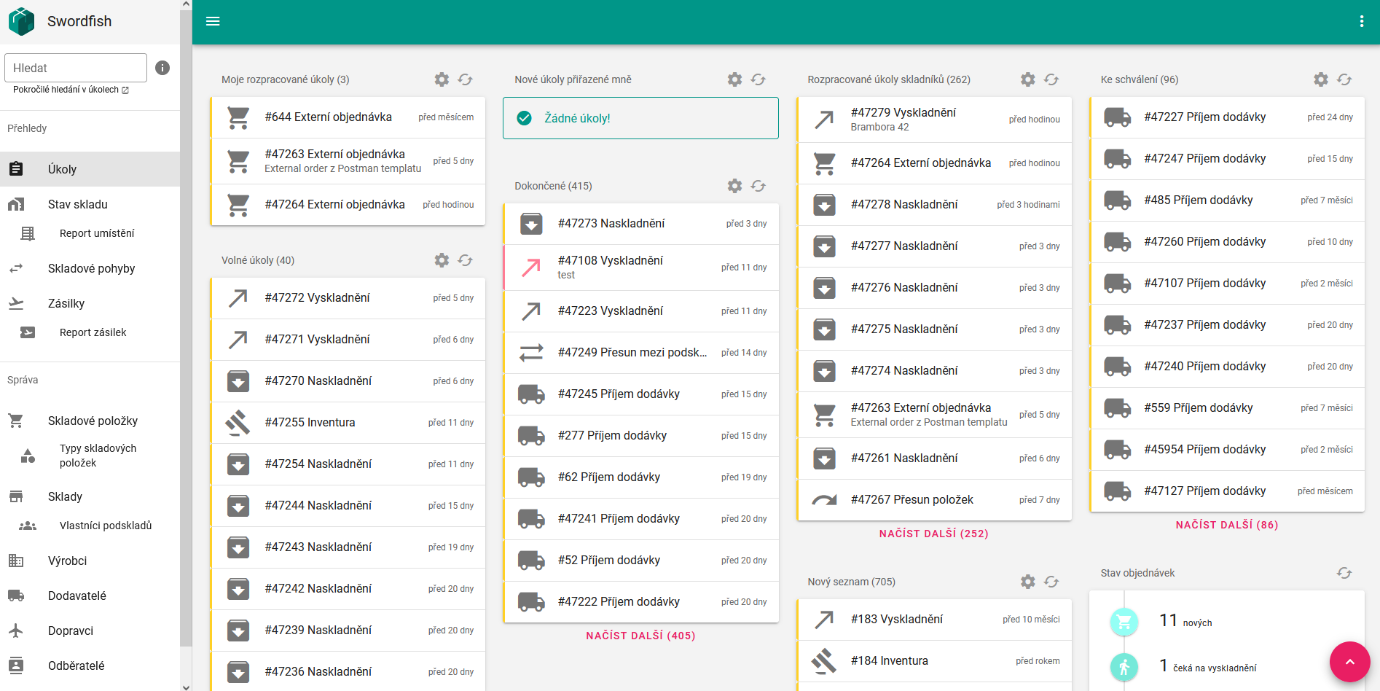Select Dodavatelé in the sidebar
Viewport: 1380px width, 691px height.
[x=77, y=596]
